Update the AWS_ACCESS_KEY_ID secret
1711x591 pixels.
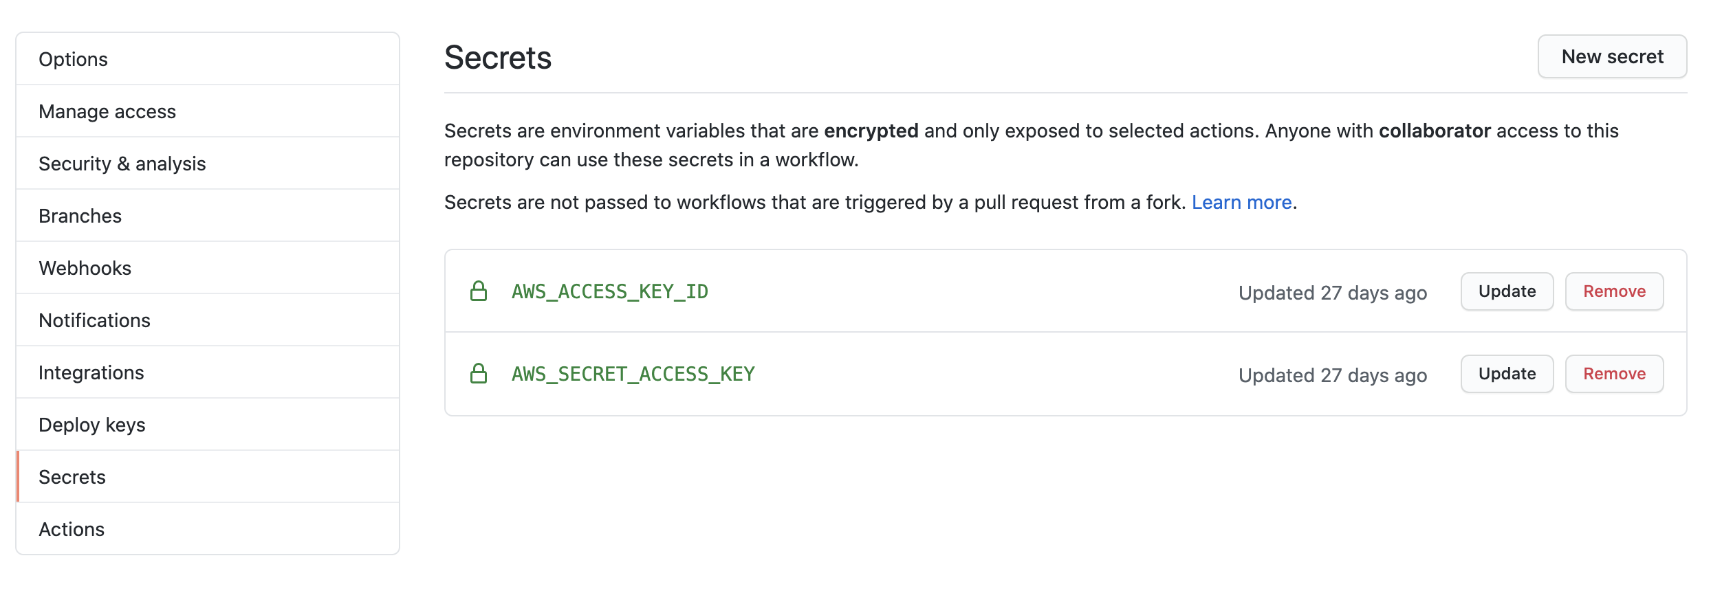[x=1507, y=291]
